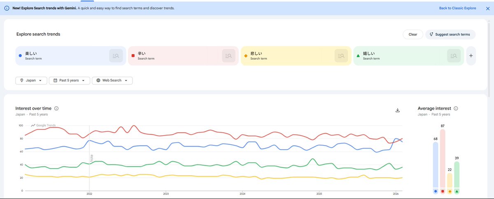494x199 pixels.
Task: Add a new search term with plus button
Action: pyautogui.click(x=471, y=56)
